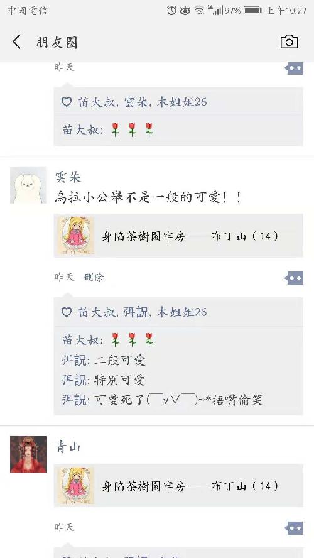Tap 青山 username link
This screenshot has width=314, height=558.
click(x=68, y=446)
